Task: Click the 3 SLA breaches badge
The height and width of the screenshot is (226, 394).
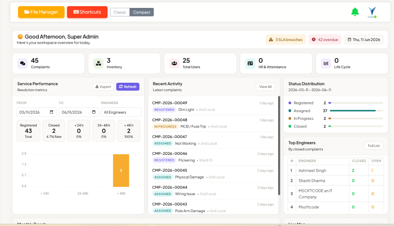Action: (x=286, y=40)
